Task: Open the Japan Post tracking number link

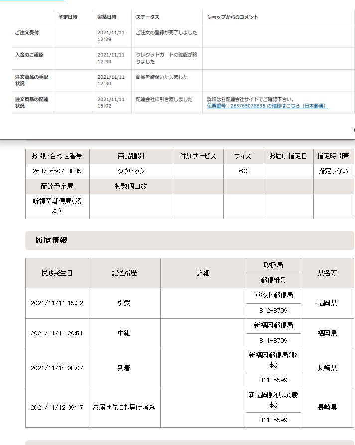Action: pos(267,106)
